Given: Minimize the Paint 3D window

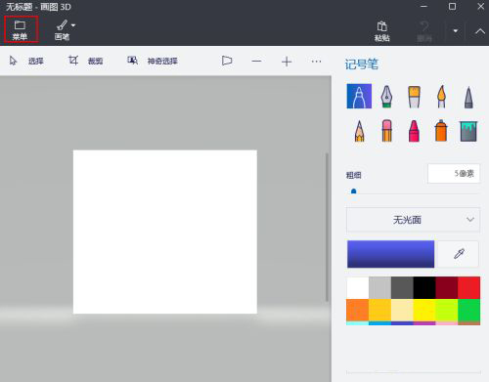Looking at the screenshot, I should (423, 6).
